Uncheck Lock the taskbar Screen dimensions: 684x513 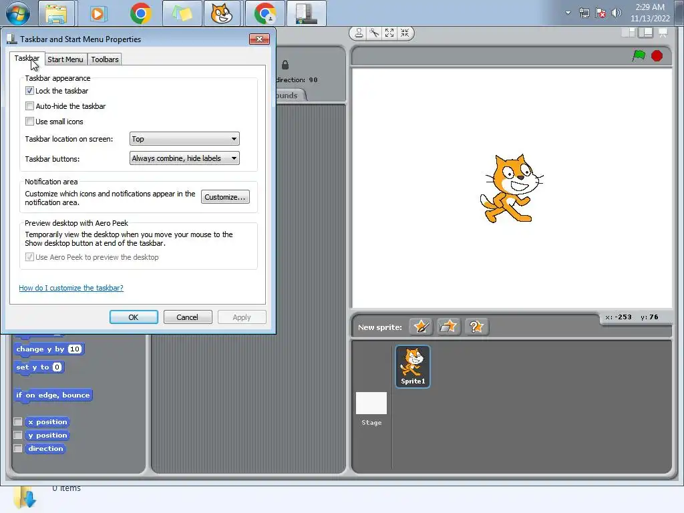click(x=29, y=91)
